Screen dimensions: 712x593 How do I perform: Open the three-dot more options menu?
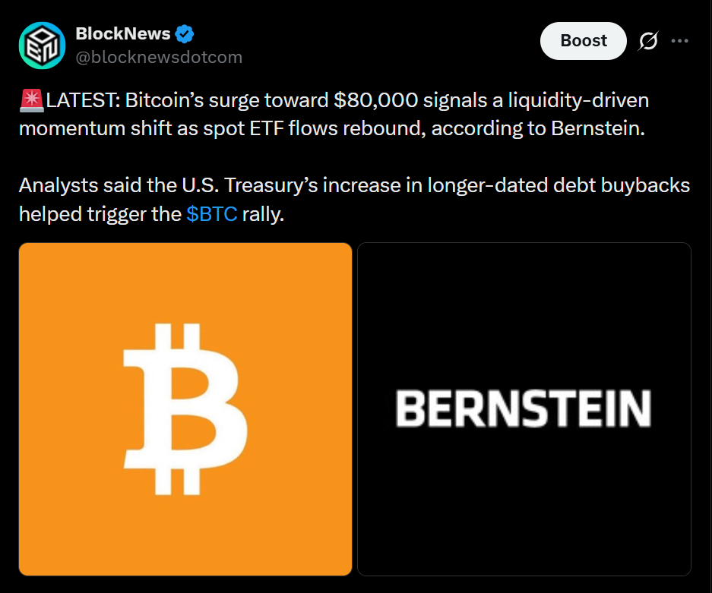pos(680,41)
